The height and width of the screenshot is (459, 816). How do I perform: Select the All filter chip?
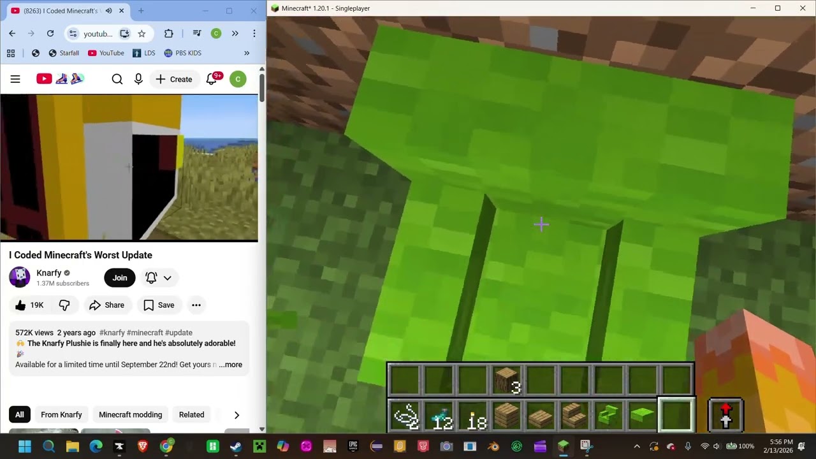pyautogui.click(x=20, y=414)
